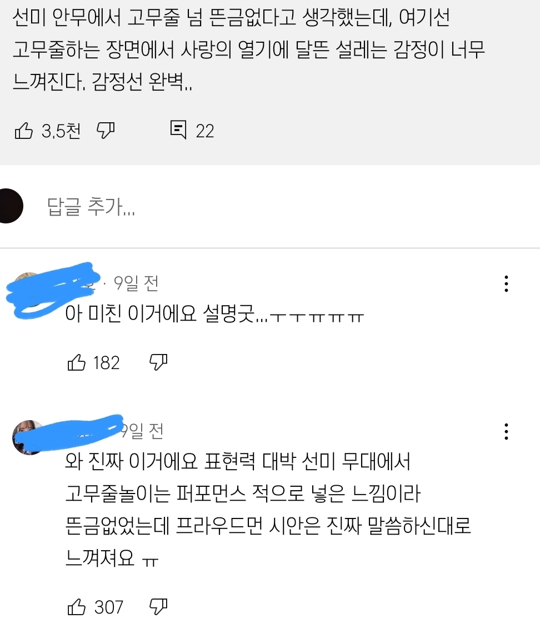Viewport: 540px width, 638px height.
Task: Open the second replier's profile avatar
Action: 27,438
